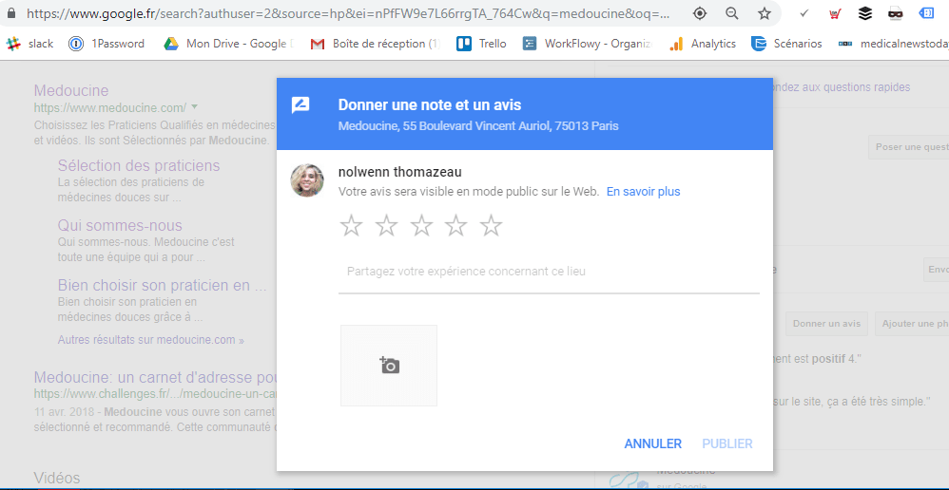Open the stacked layers extension icon
This screenshot has height=490, width=949.
coord(865,13)
